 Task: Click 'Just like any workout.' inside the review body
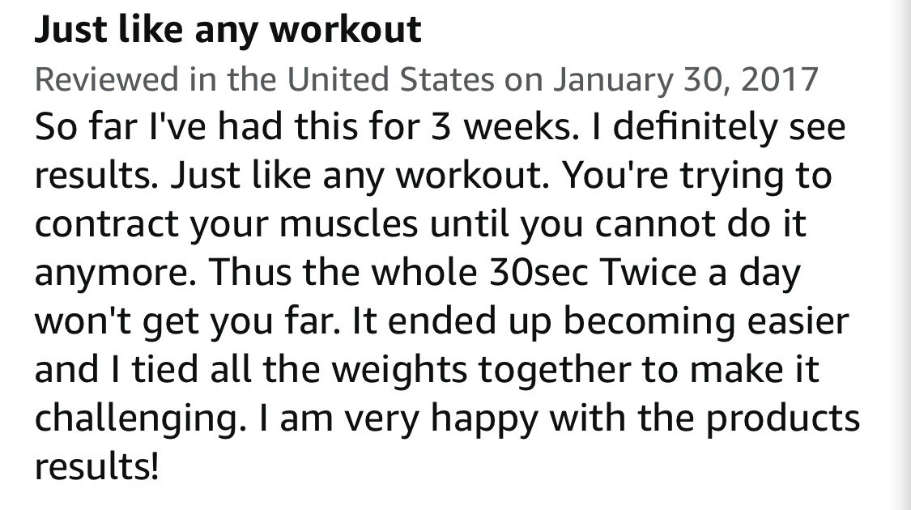pyautogui.click(x=360, y=176)
